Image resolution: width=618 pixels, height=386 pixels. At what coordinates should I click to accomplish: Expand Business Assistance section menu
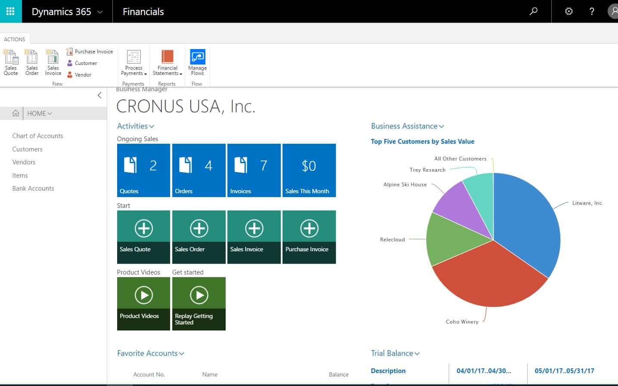tap(407, 126)
